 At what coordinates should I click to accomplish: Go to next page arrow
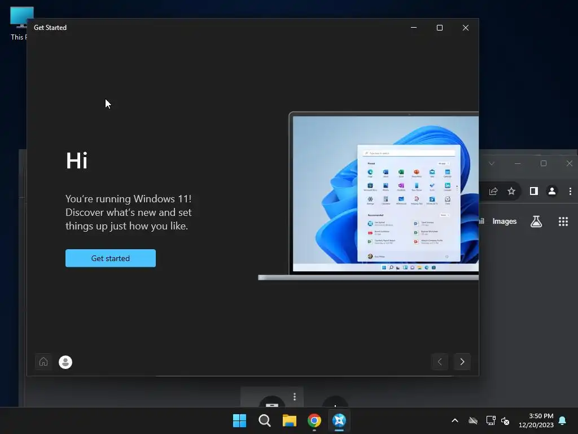coord(462,362)
